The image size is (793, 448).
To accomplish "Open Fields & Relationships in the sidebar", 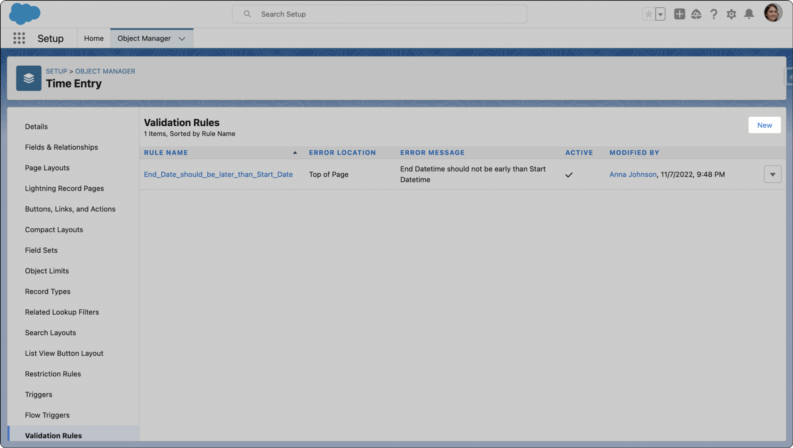I will pyautogui.click(x=61, y=147).
